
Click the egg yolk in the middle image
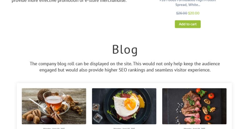pyautogui.click(x=130, y=104)
